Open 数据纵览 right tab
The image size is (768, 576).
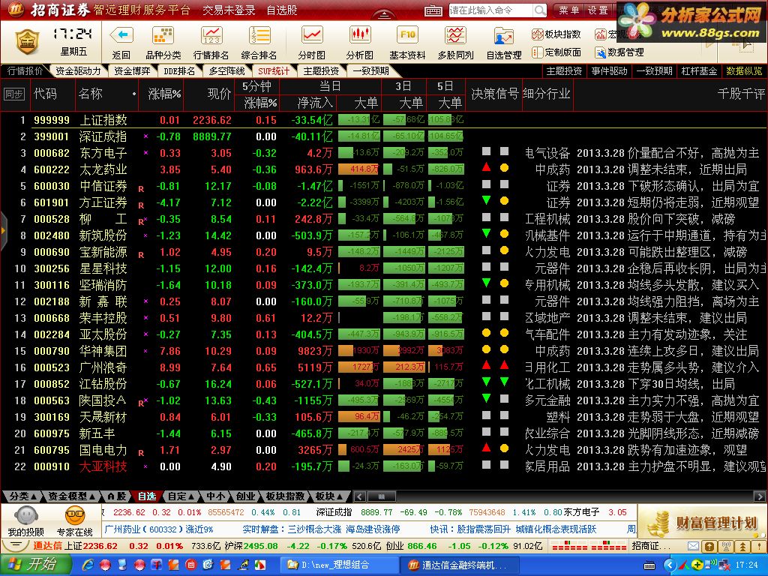[x=744, y=71]
